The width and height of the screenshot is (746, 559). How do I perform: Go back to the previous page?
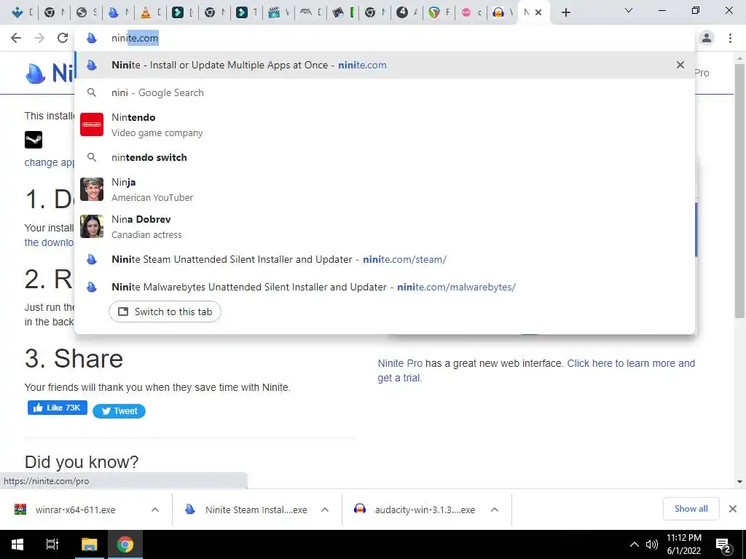16,38
